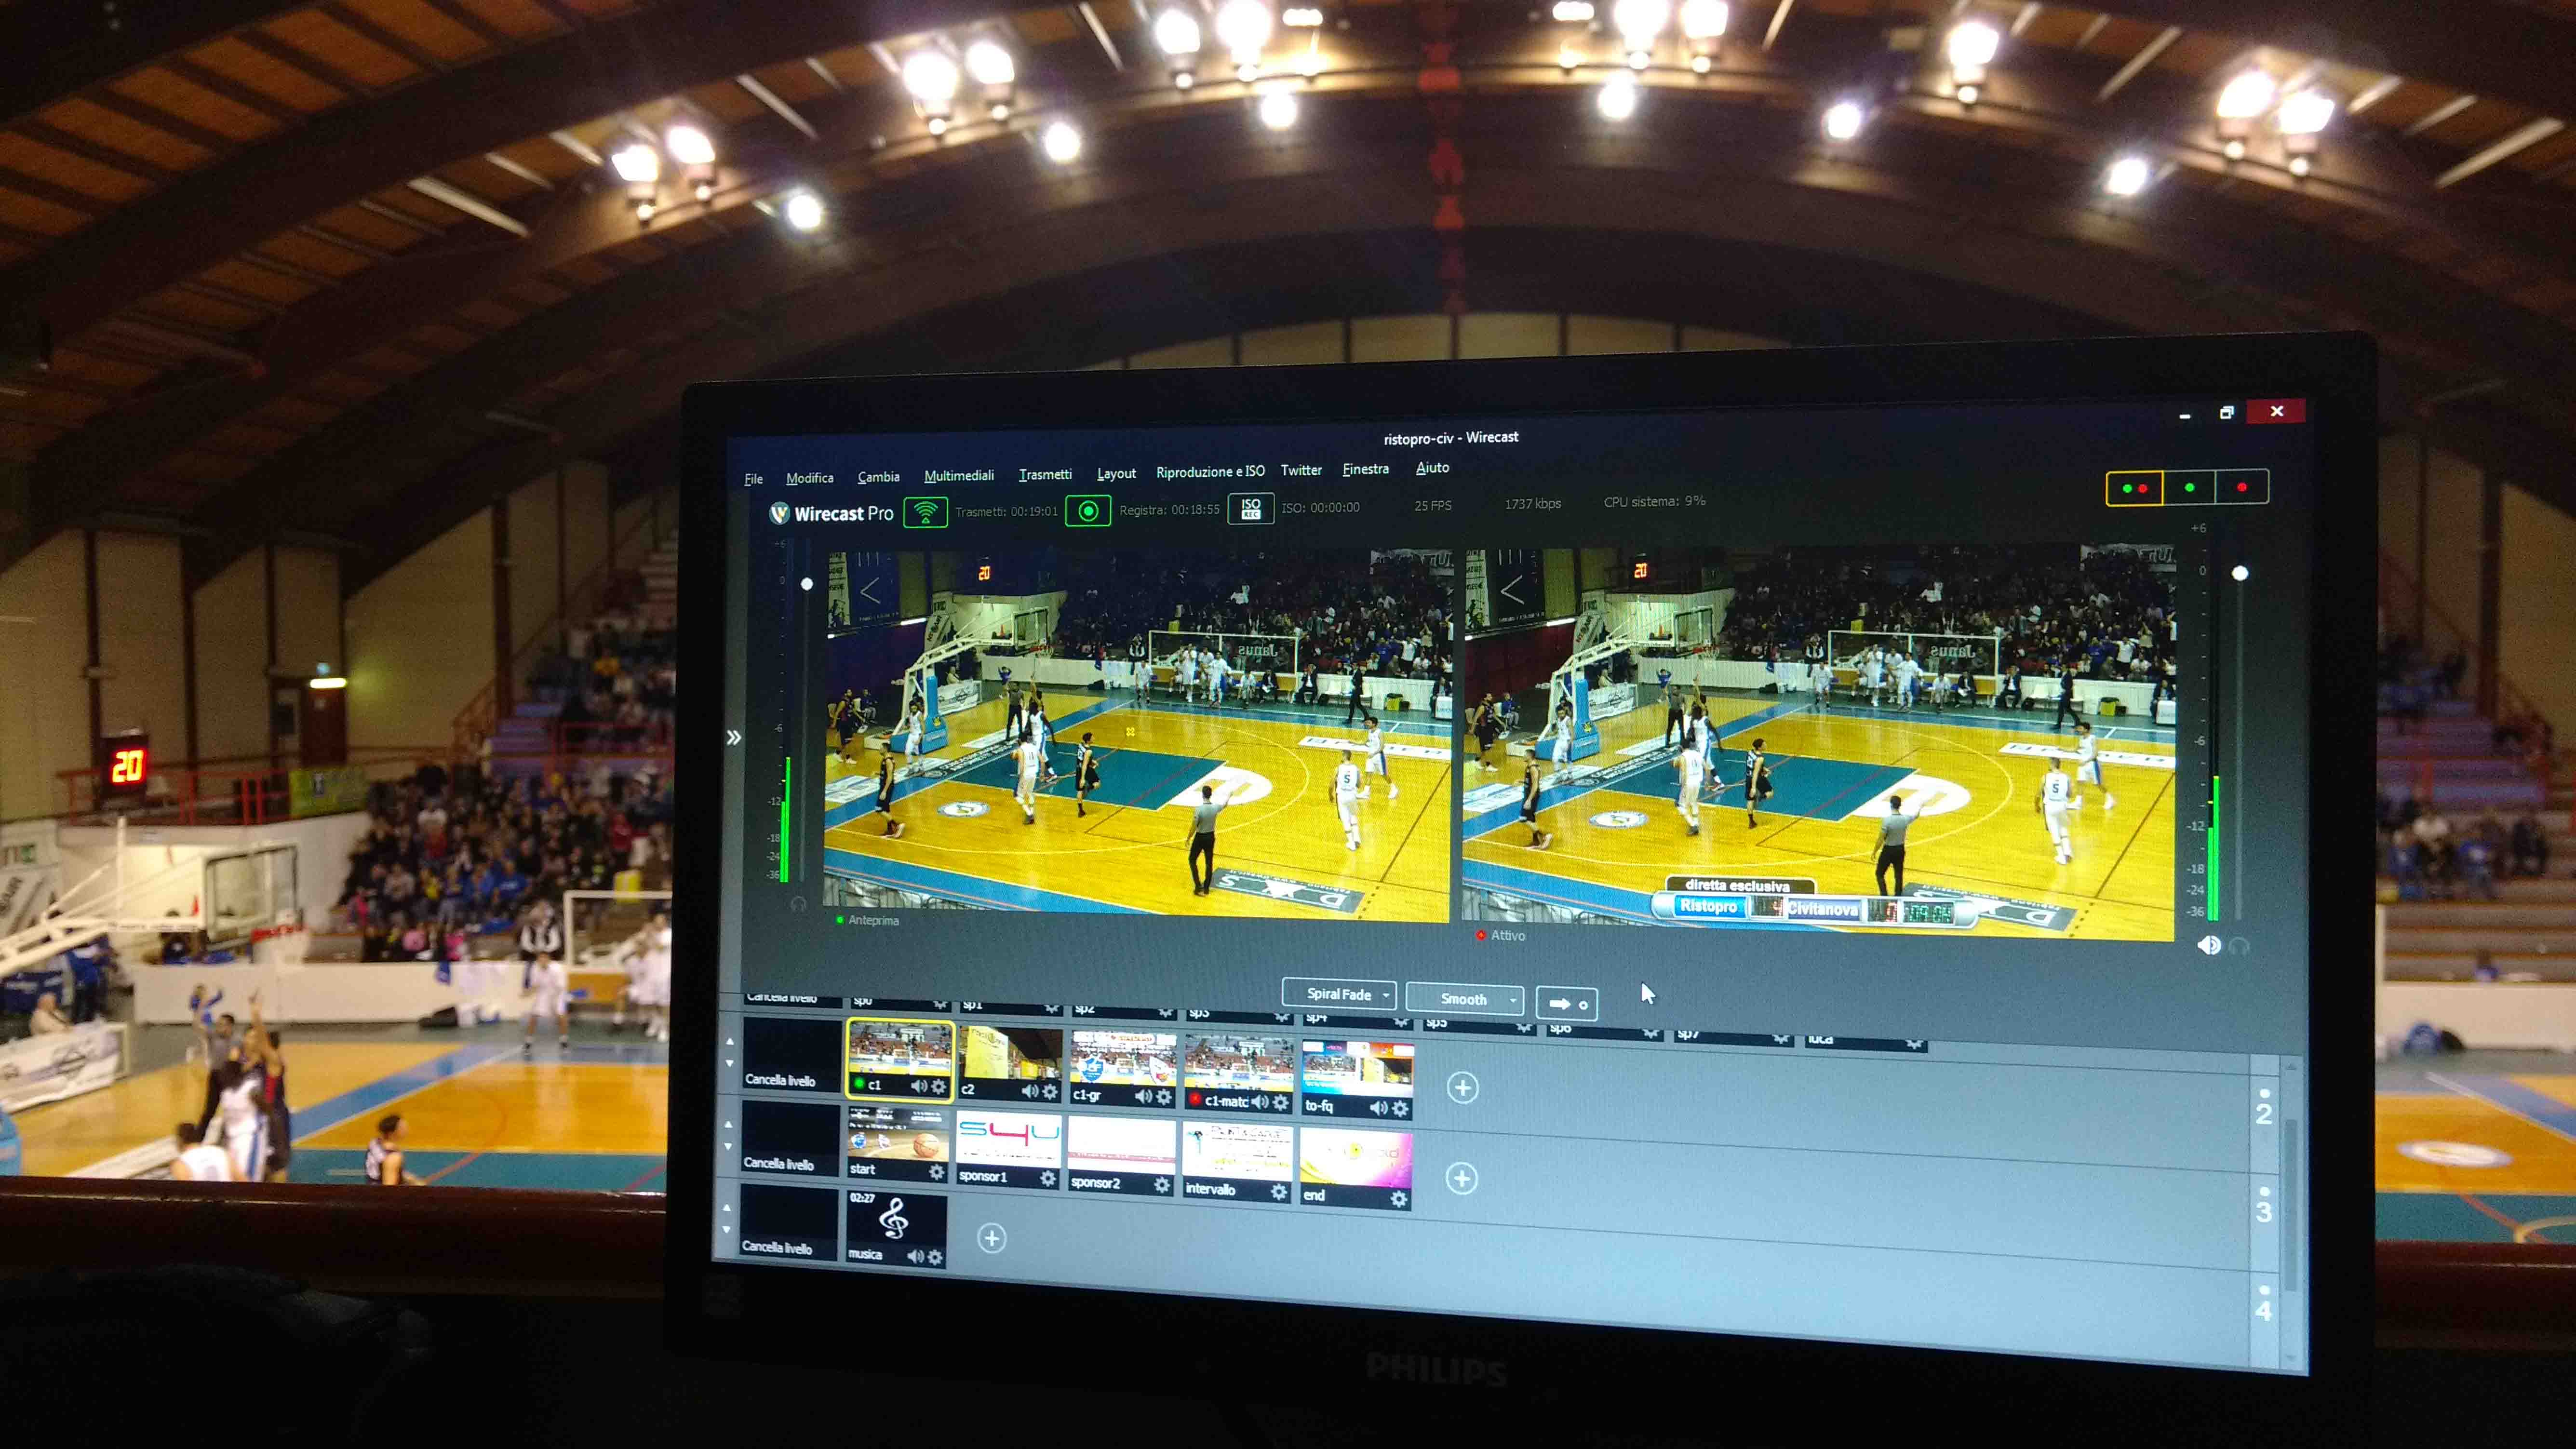2576x1449 pixels.
Task: Click the Go transition arrow button
Action: click(1566, 1003)
